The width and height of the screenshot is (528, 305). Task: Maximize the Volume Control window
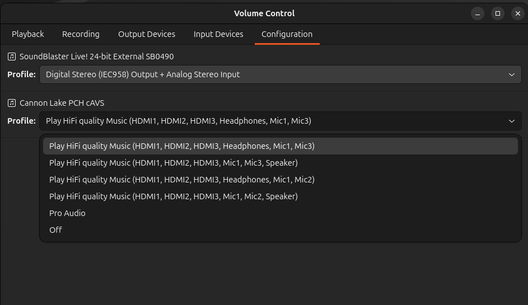tap(497, 13)
